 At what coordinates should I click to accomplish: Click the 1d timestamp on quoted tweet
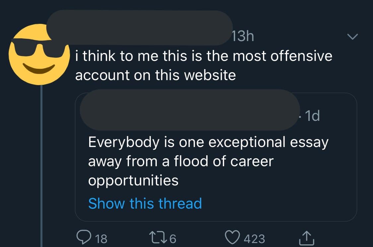coord(311,116)
